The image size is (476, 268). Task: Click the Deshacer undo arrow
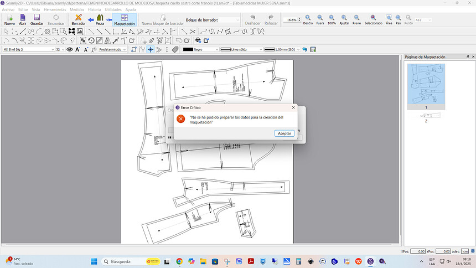point(252,20)
